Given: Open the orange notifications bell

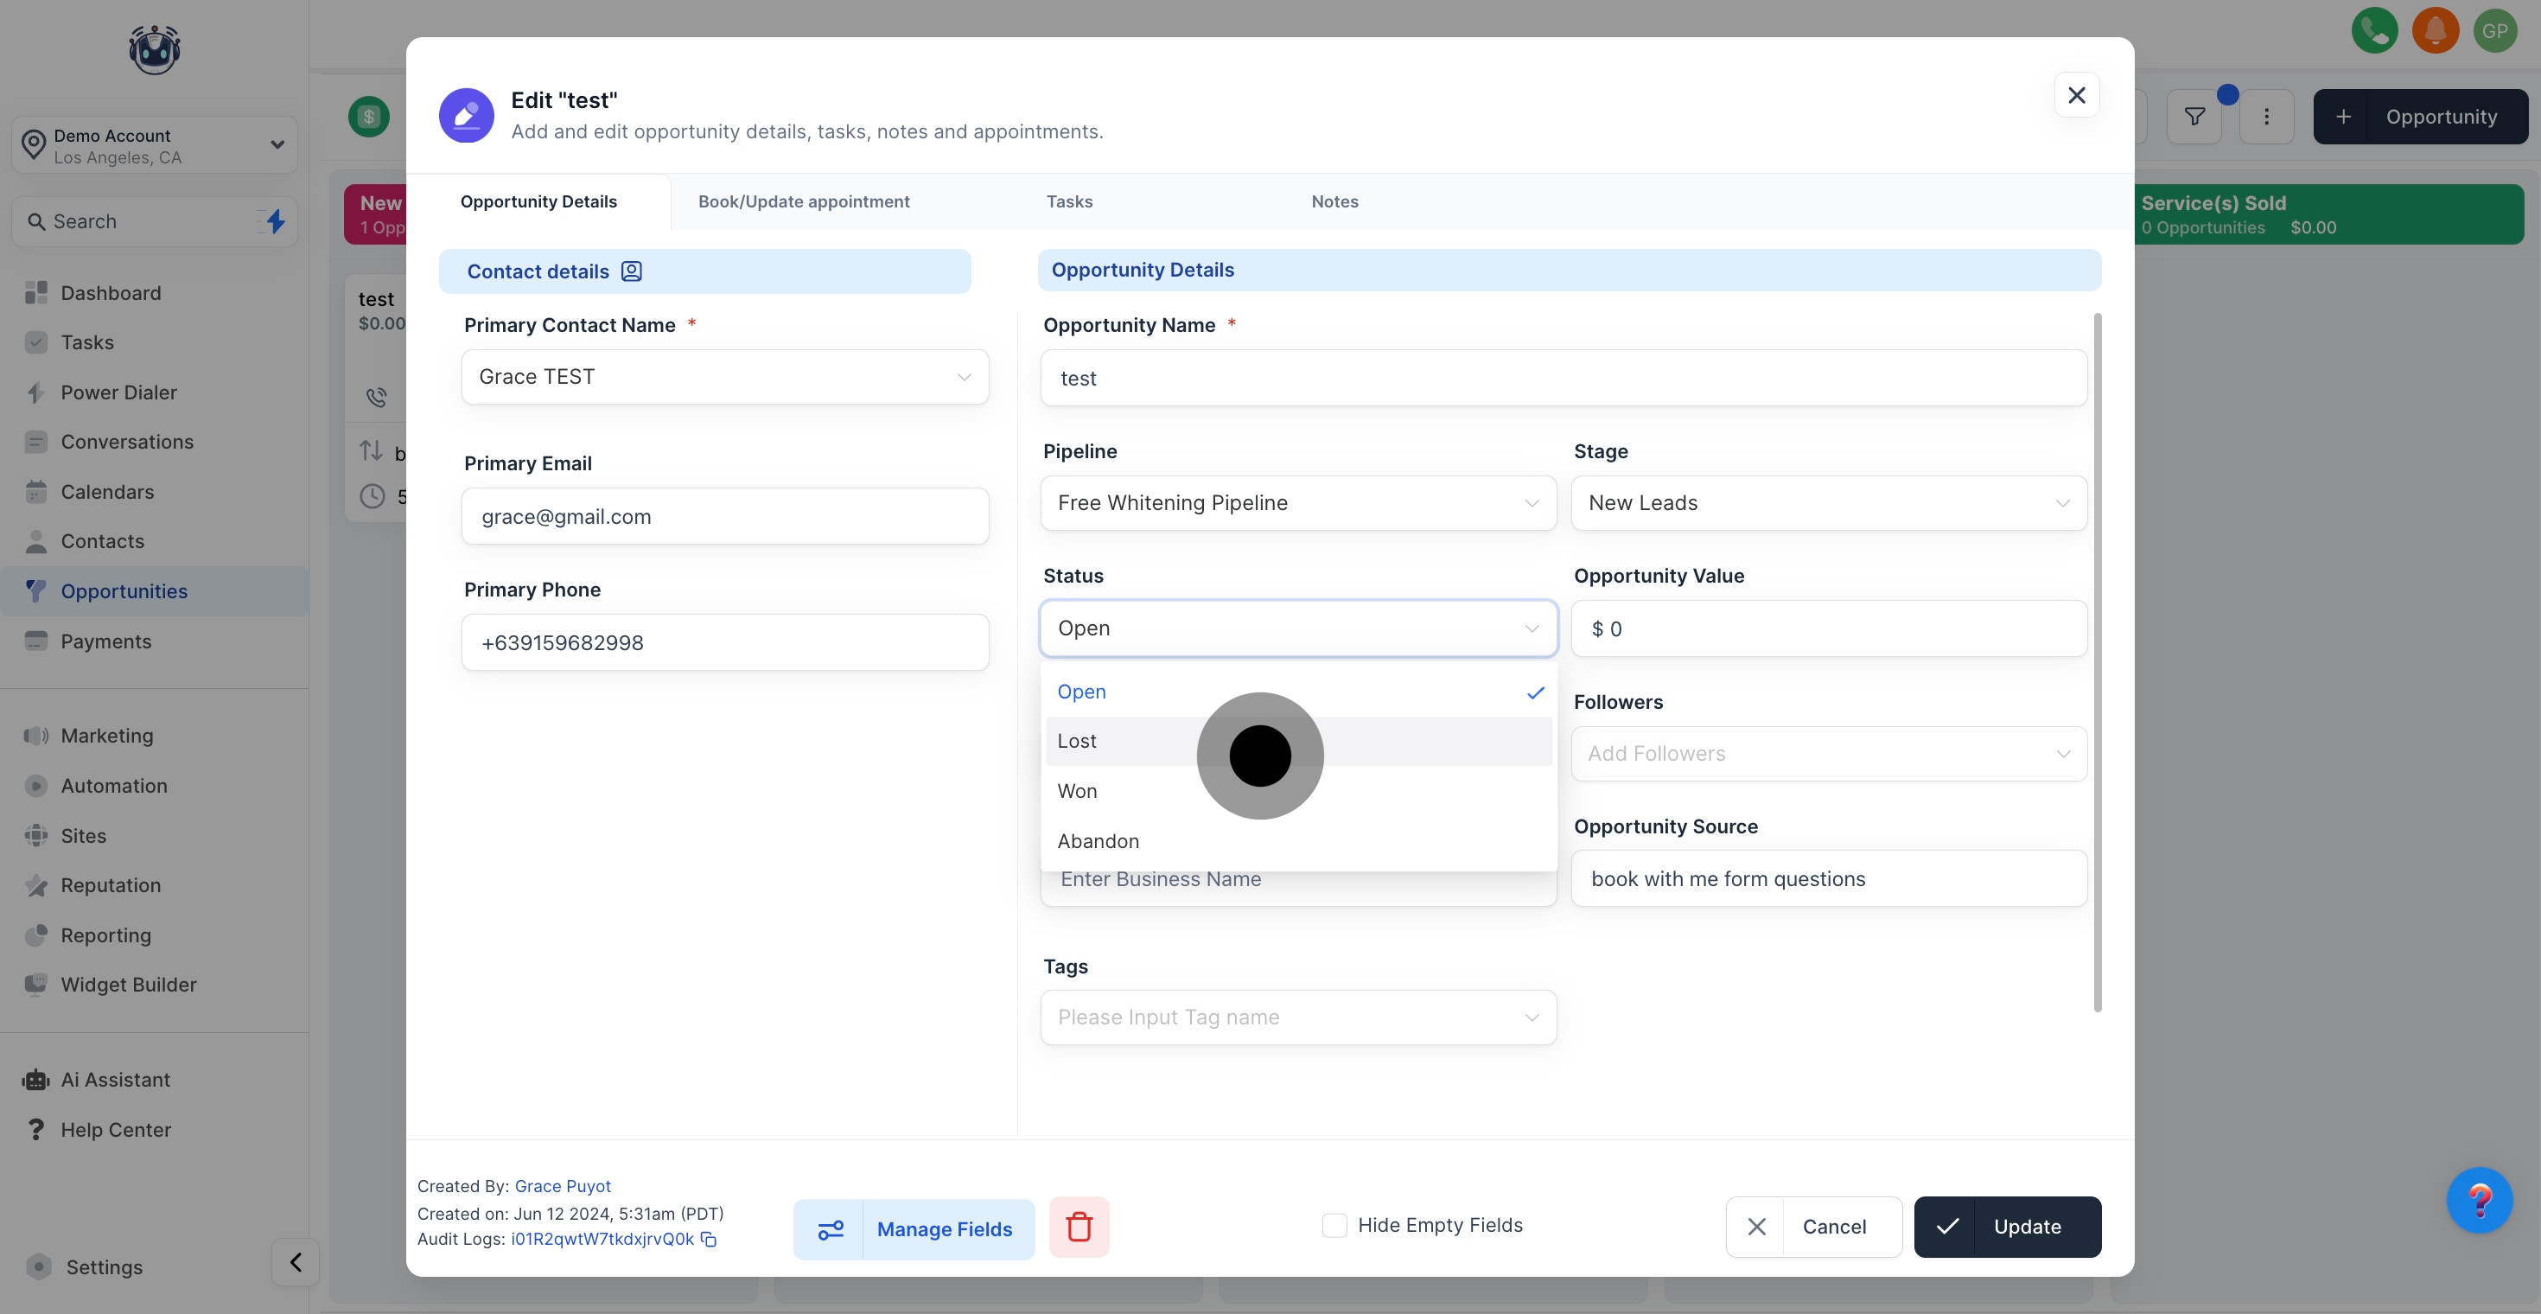Looking at the screenshot, I should pyautogui.click(x=2435, y=30).
